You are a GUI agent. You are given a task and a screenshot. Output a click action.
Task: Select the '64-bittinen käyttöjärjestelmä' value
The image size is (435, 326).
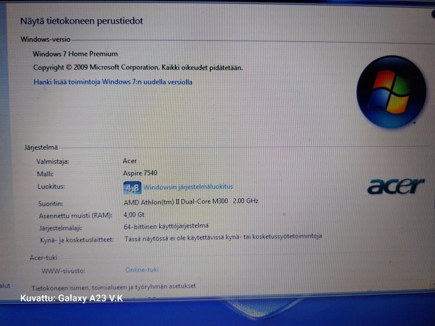166,226
